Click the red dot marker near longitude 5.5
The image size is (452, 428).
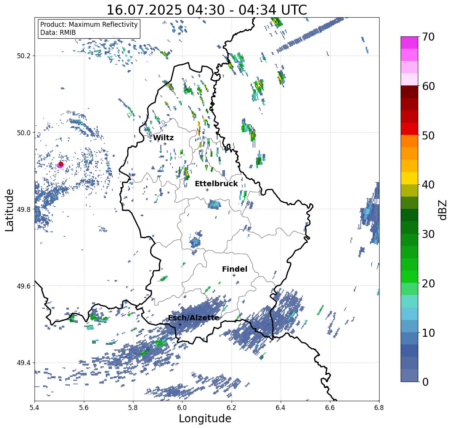(61, 164)
